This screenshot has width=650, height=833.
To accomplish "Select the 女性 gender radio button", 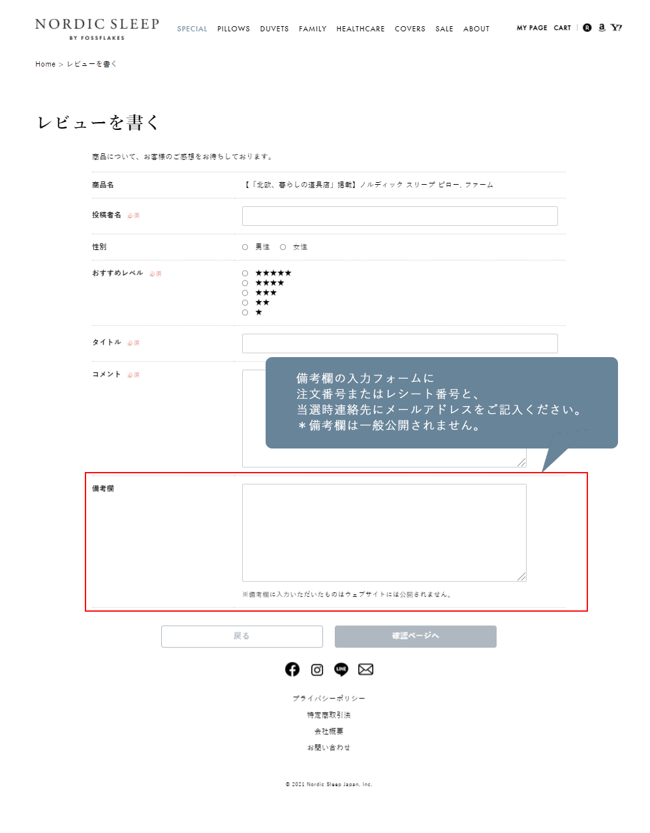I will (283, 247).
